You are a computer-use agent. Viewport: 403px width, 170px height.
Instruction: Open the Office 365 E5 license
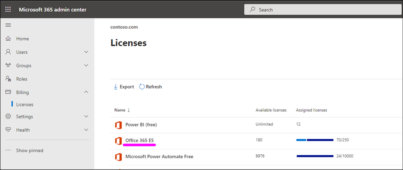139,140
